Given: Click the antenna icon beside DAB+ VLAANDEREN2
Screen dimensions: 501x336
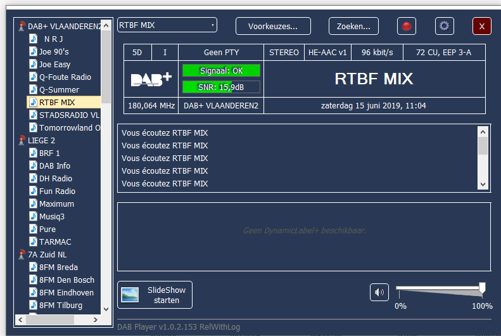Looking at the screenshot, I should click(22, 26).
